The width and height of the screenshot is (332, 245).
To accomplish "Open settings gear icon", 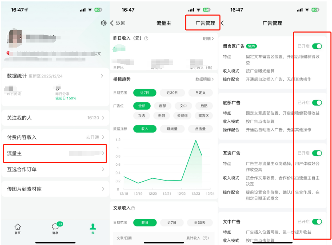I will [x=103, y=23].
